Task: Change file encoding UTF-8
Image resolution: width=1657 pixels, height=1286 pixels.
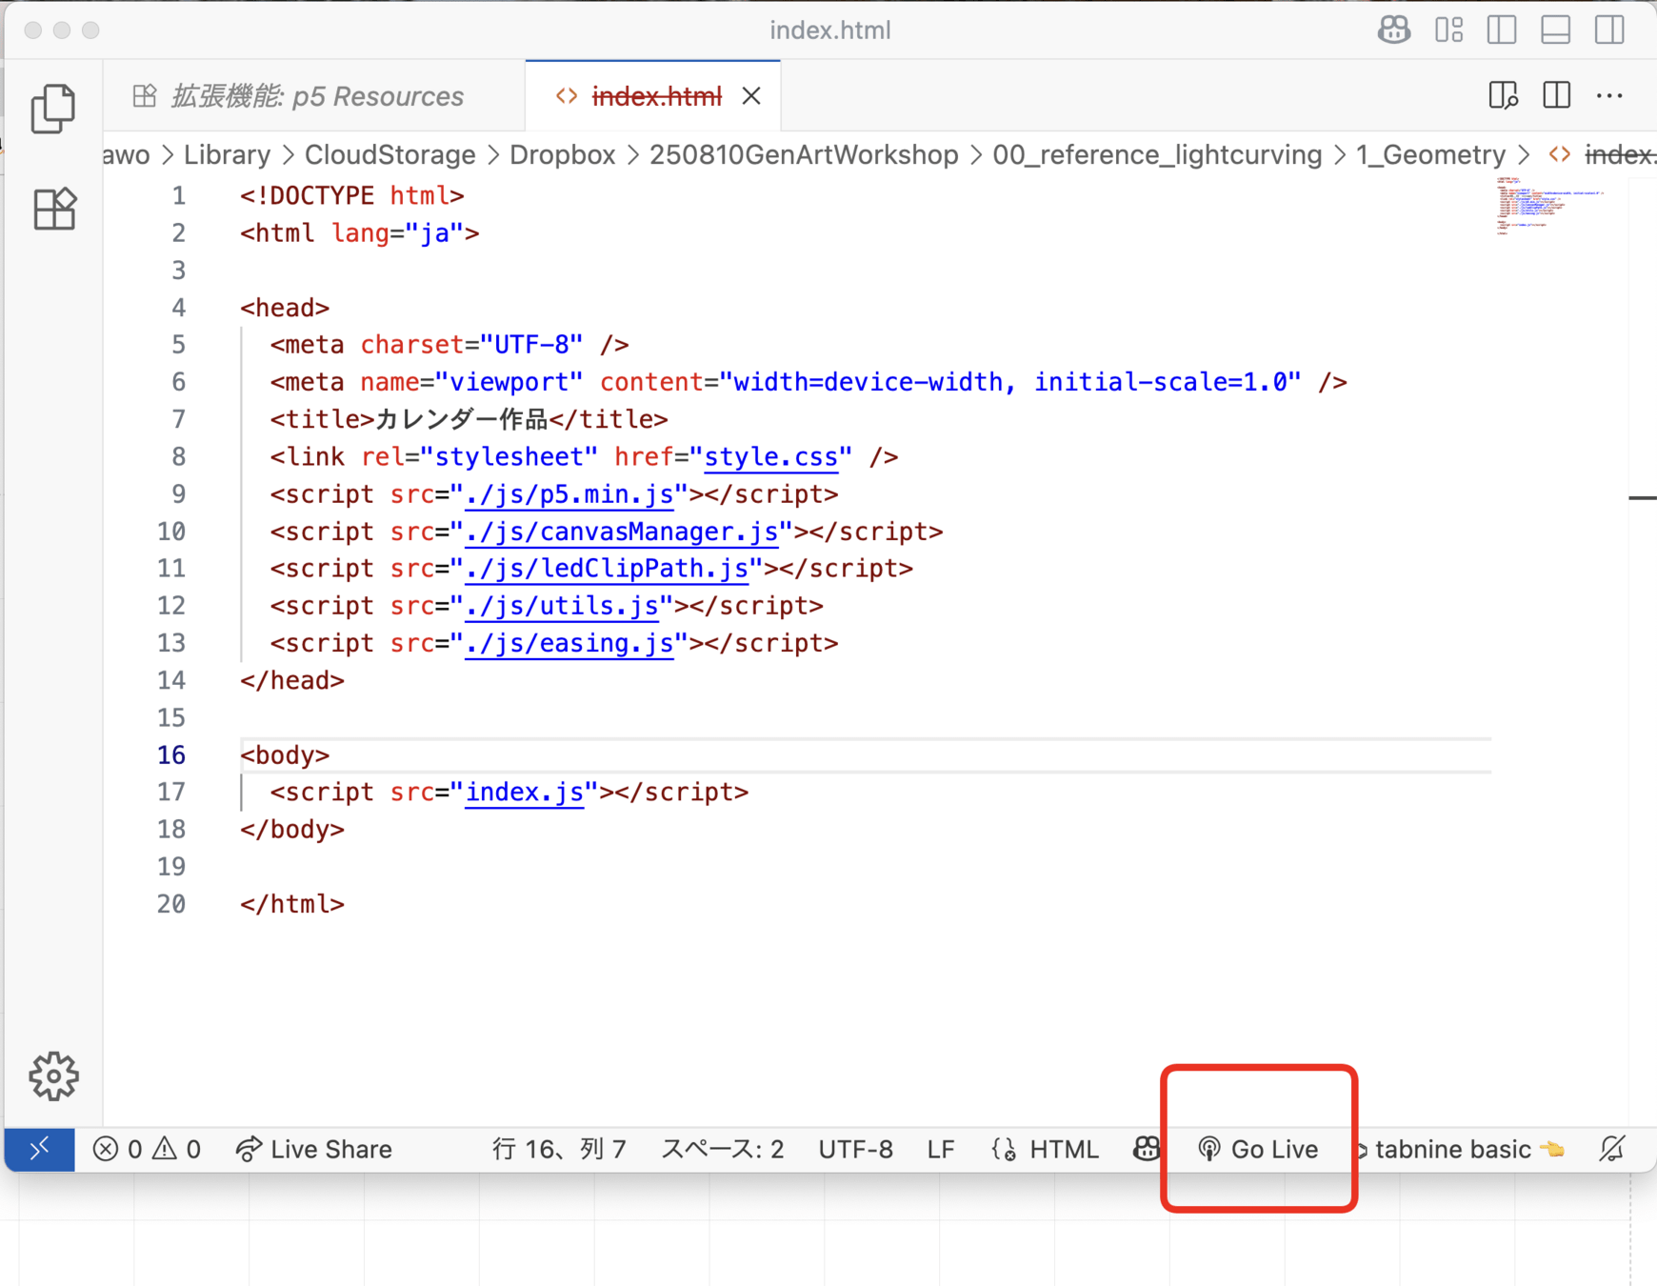Action: [x=855, y=1149]
